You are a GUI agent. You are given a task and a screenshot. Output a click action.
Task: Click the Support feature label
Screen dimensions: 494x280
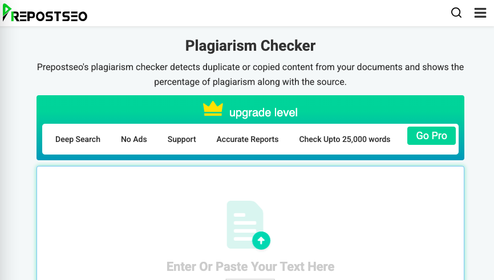point(182,139)
